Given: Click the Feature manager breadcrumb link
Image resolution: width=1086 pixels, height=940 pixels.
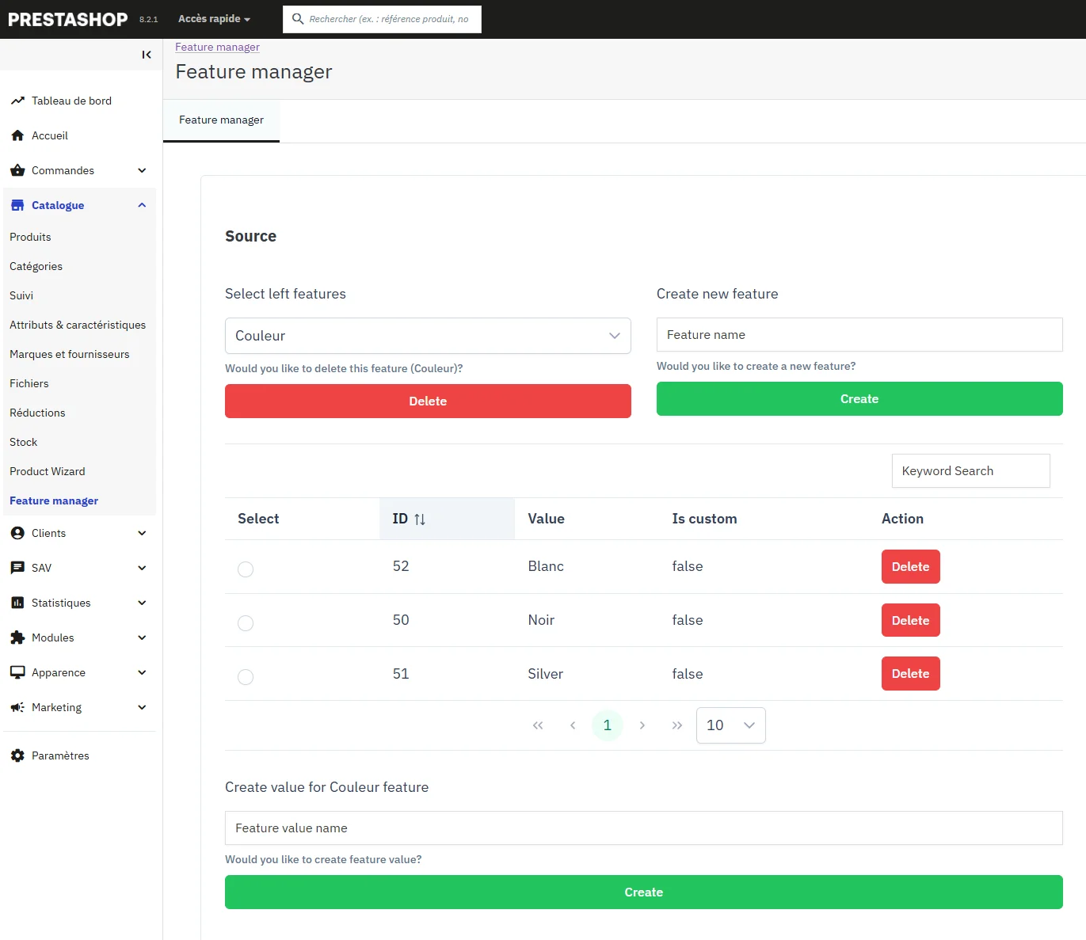Looking at the screenshot, I should coord(217,47).
